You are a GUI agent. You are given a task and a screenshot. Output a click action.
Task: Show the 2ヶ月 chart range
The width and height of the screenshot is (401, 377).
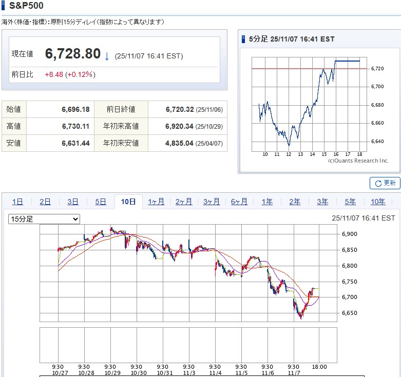tap(184, 202)
